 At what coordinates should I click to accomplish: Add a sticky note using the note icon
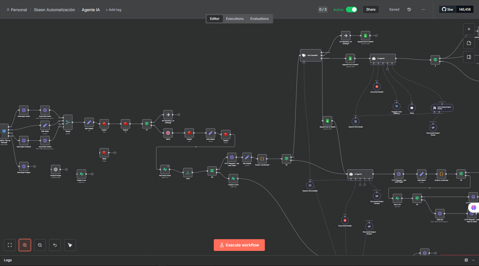(469, 43)
